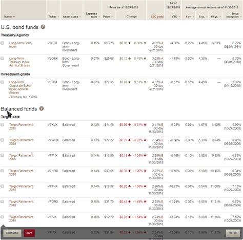Select ticker text VLGSX

[x=53, y=58]
